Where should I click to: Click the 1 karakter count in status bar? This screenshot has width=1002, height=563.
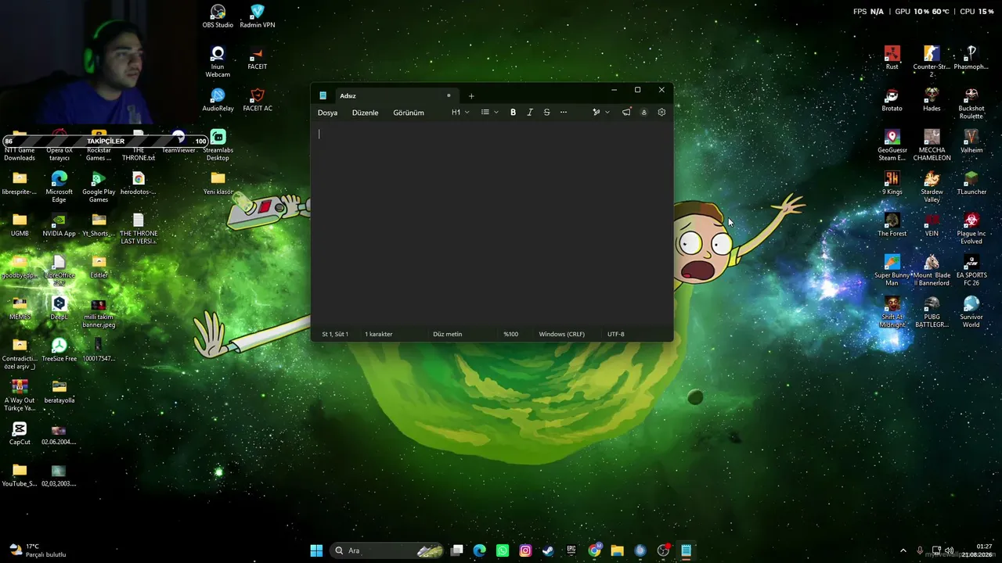tap(379, 335)
